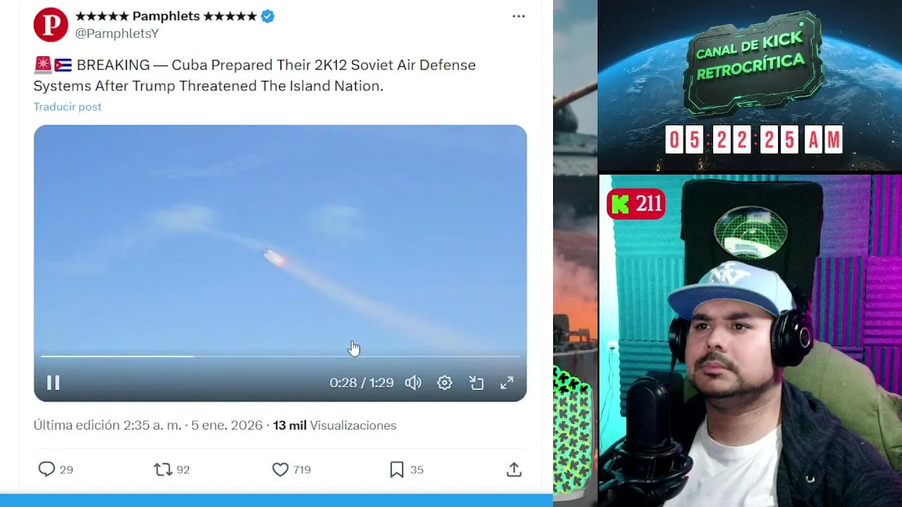This screenshot has height=507, width=902.
Task: Mute the video with speaker icon
Action: [x=413, y=382]
